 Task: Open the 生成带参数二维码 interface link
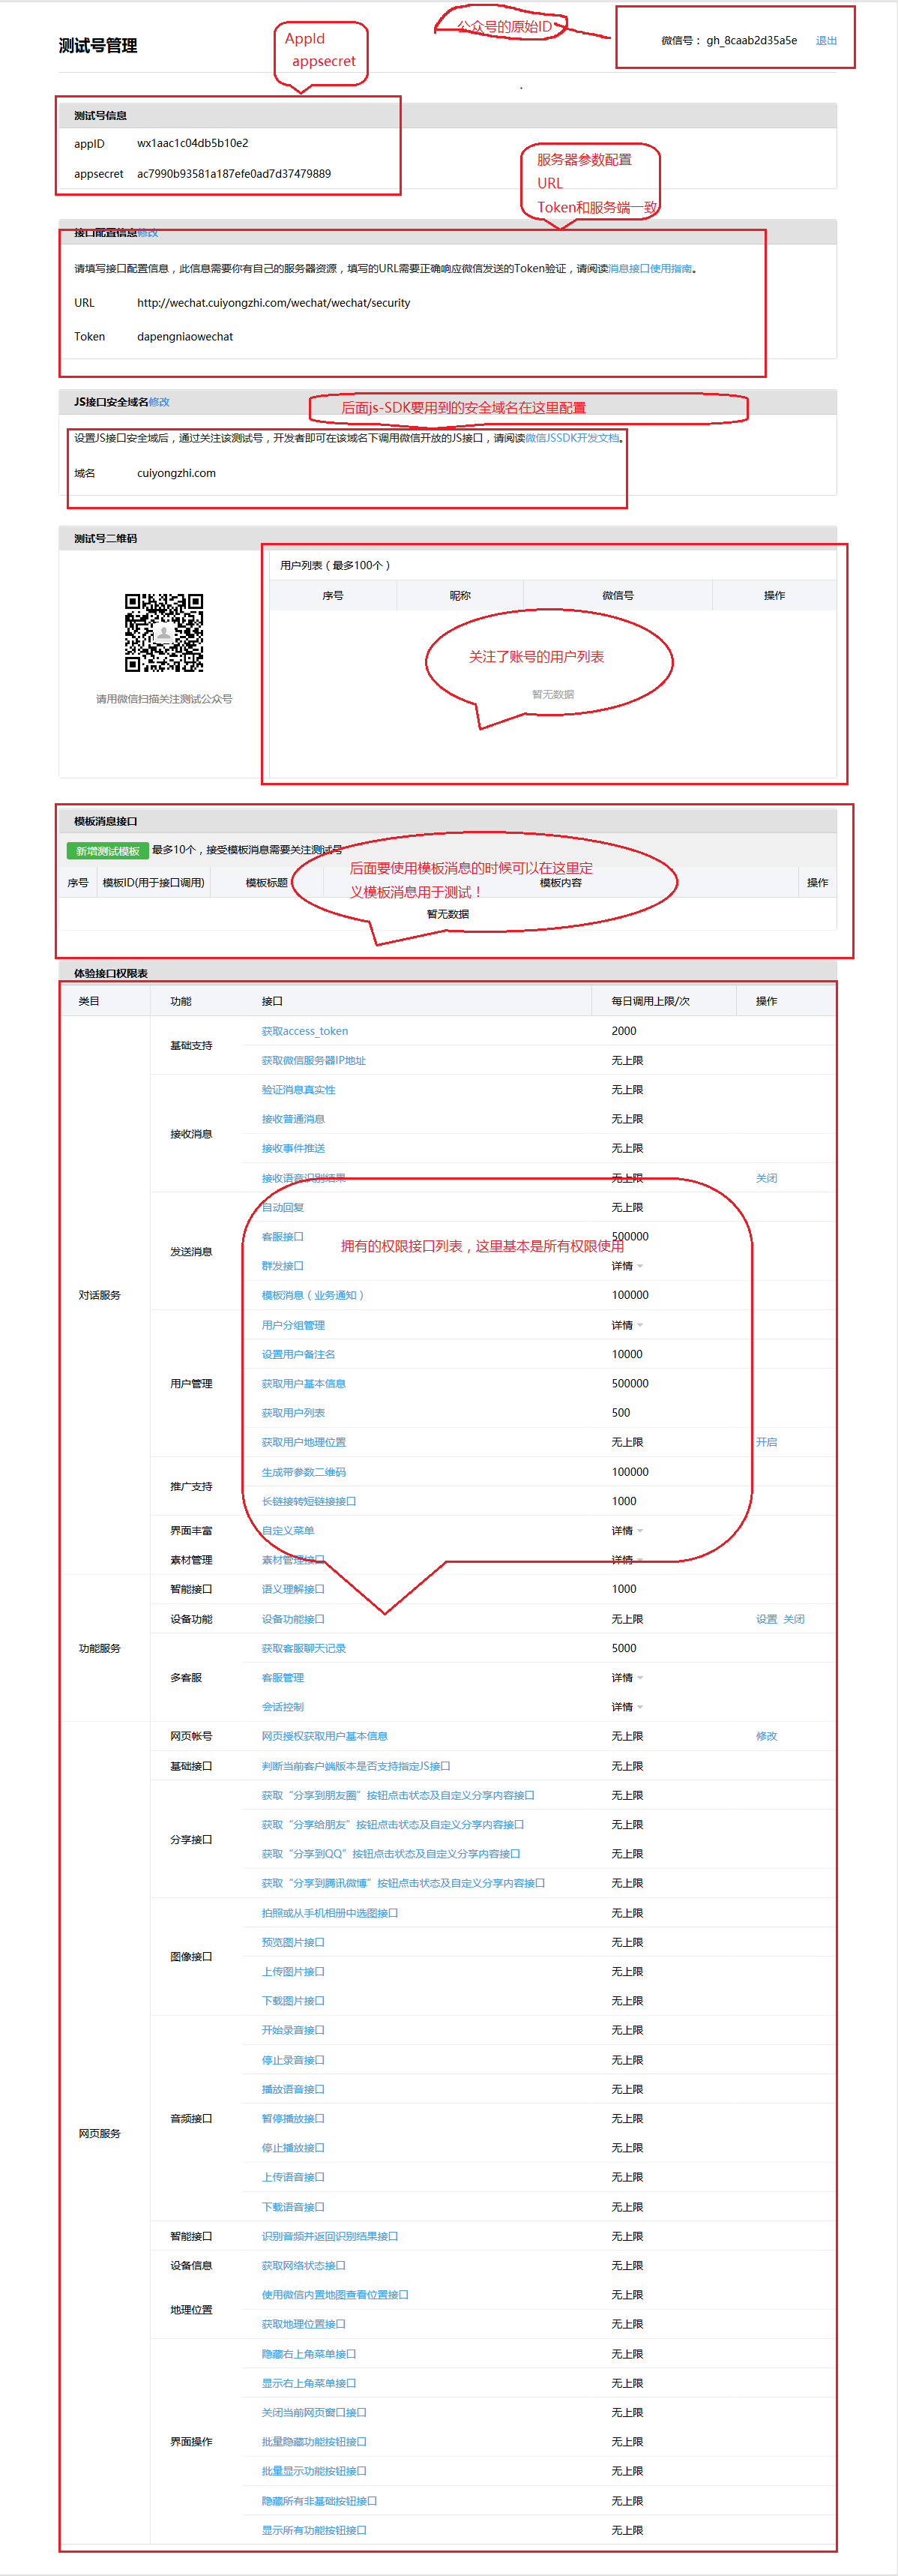click(303, 1472)
